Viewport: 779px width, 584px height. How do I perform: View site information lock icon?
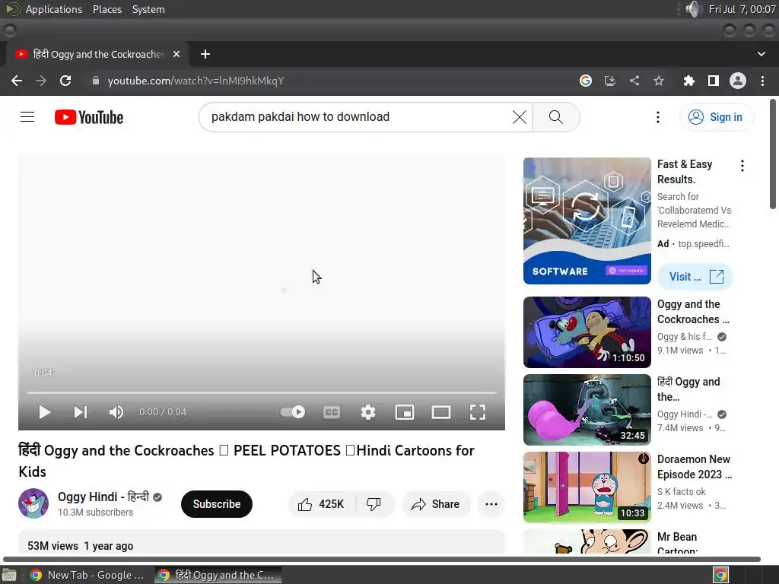pyautogui.click(x=96, y=81)
